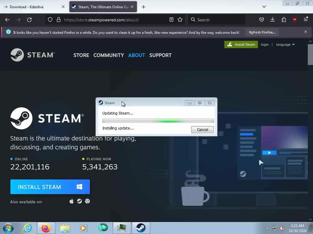
Task: Go back with the browser back arrow
Action: click(7, 20)
